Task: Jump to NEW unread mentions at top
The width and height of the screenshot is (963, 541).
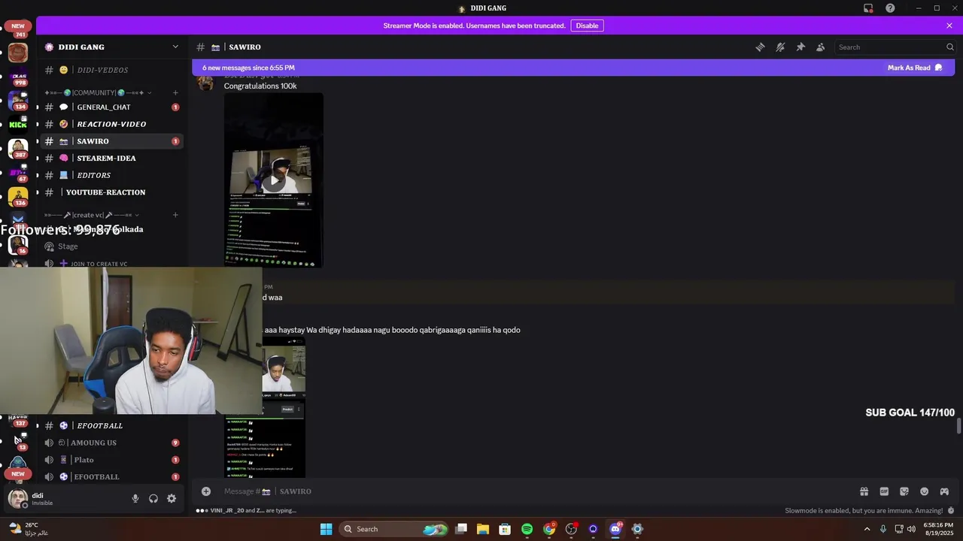Action: [18, 26]
